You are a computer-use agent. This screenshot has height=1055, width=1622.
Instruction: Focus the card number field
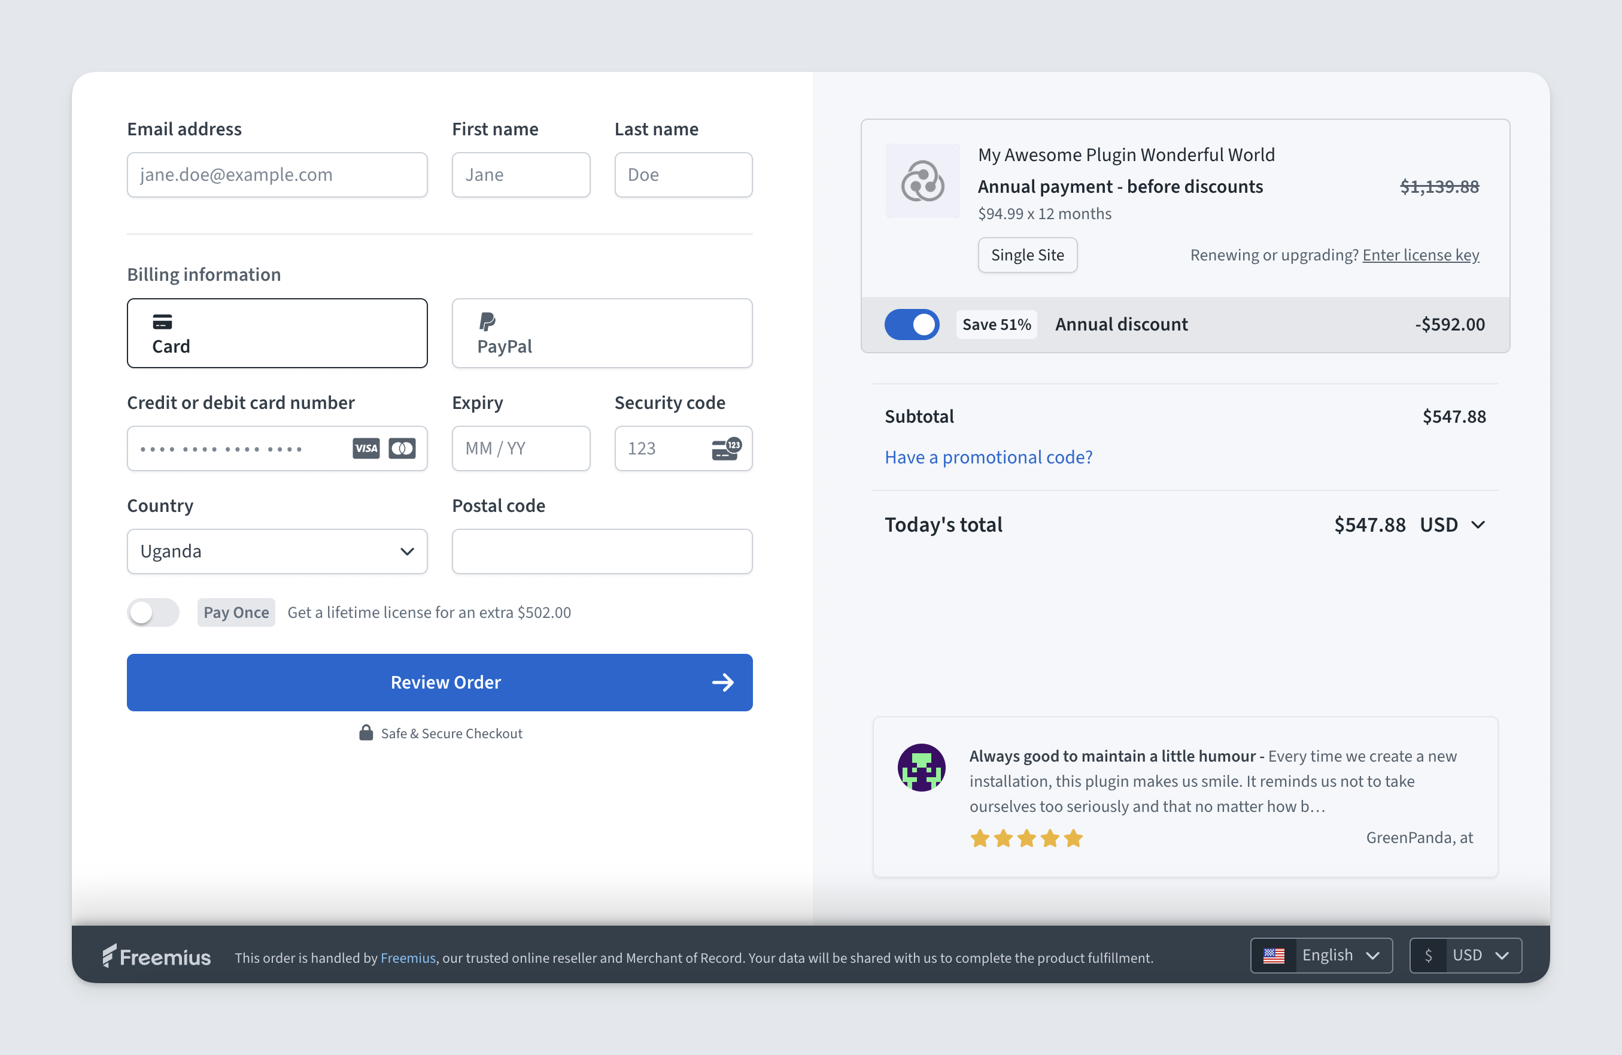pyautogui.click(x=277, y=448)
